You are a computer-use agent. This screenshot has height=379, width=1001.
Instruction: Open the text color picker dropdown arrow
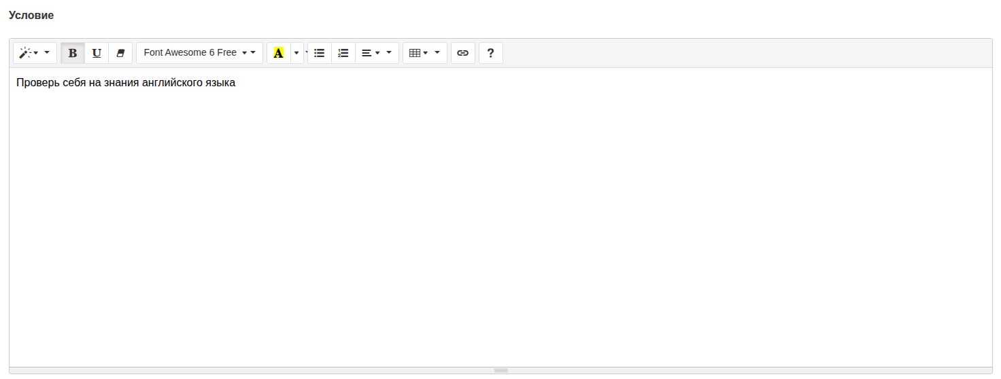tap(297, 53)
